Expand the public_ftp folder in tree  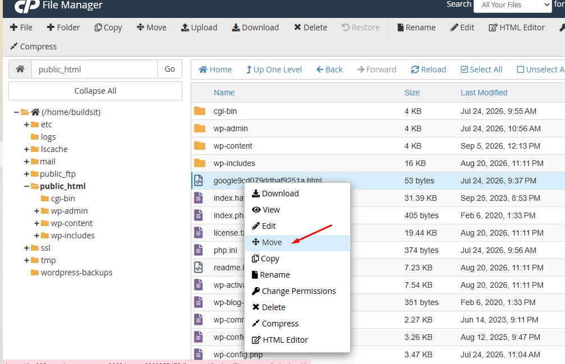click(x=26, y=174)
